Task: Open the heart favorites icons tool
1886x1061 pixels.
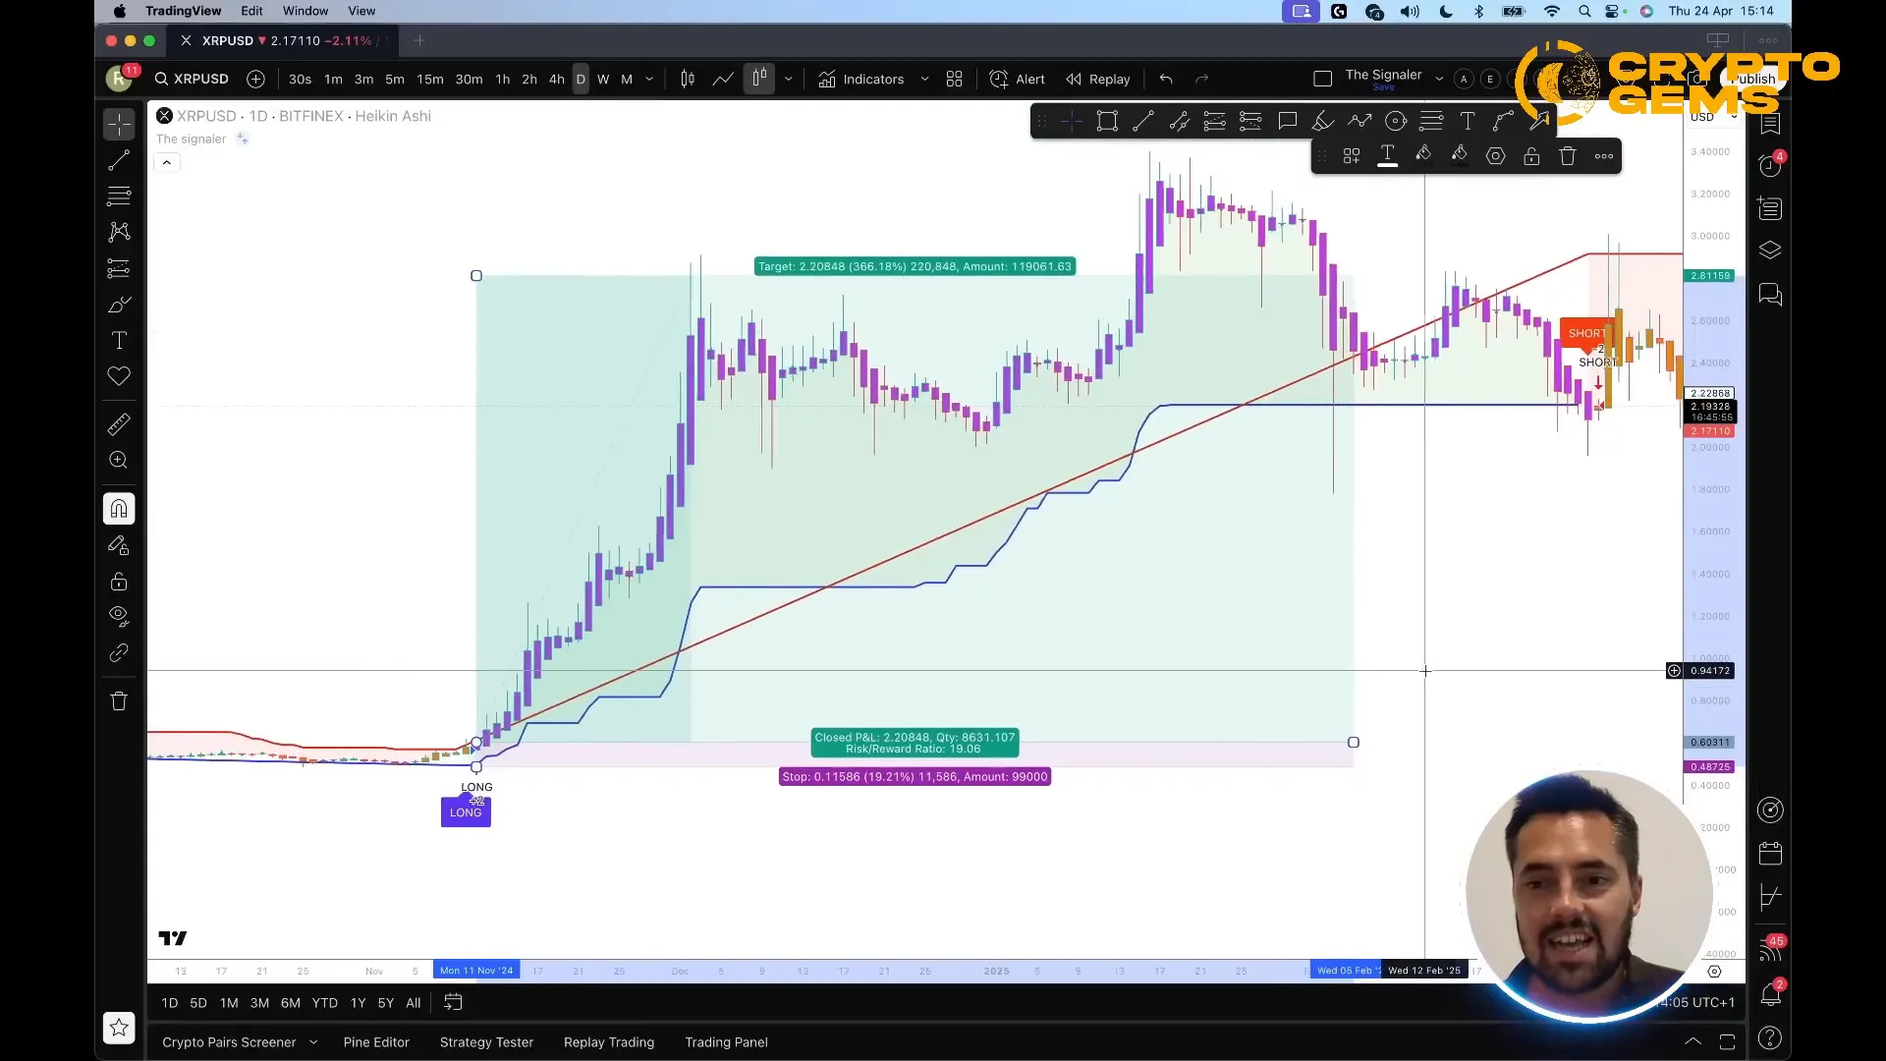Action: [119, 376]
